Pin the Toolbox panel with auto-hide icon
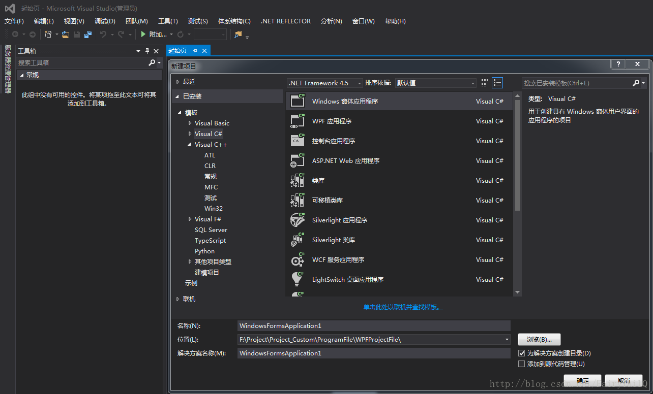This screenshot has height=394, width=653. (x=147, y=51)
